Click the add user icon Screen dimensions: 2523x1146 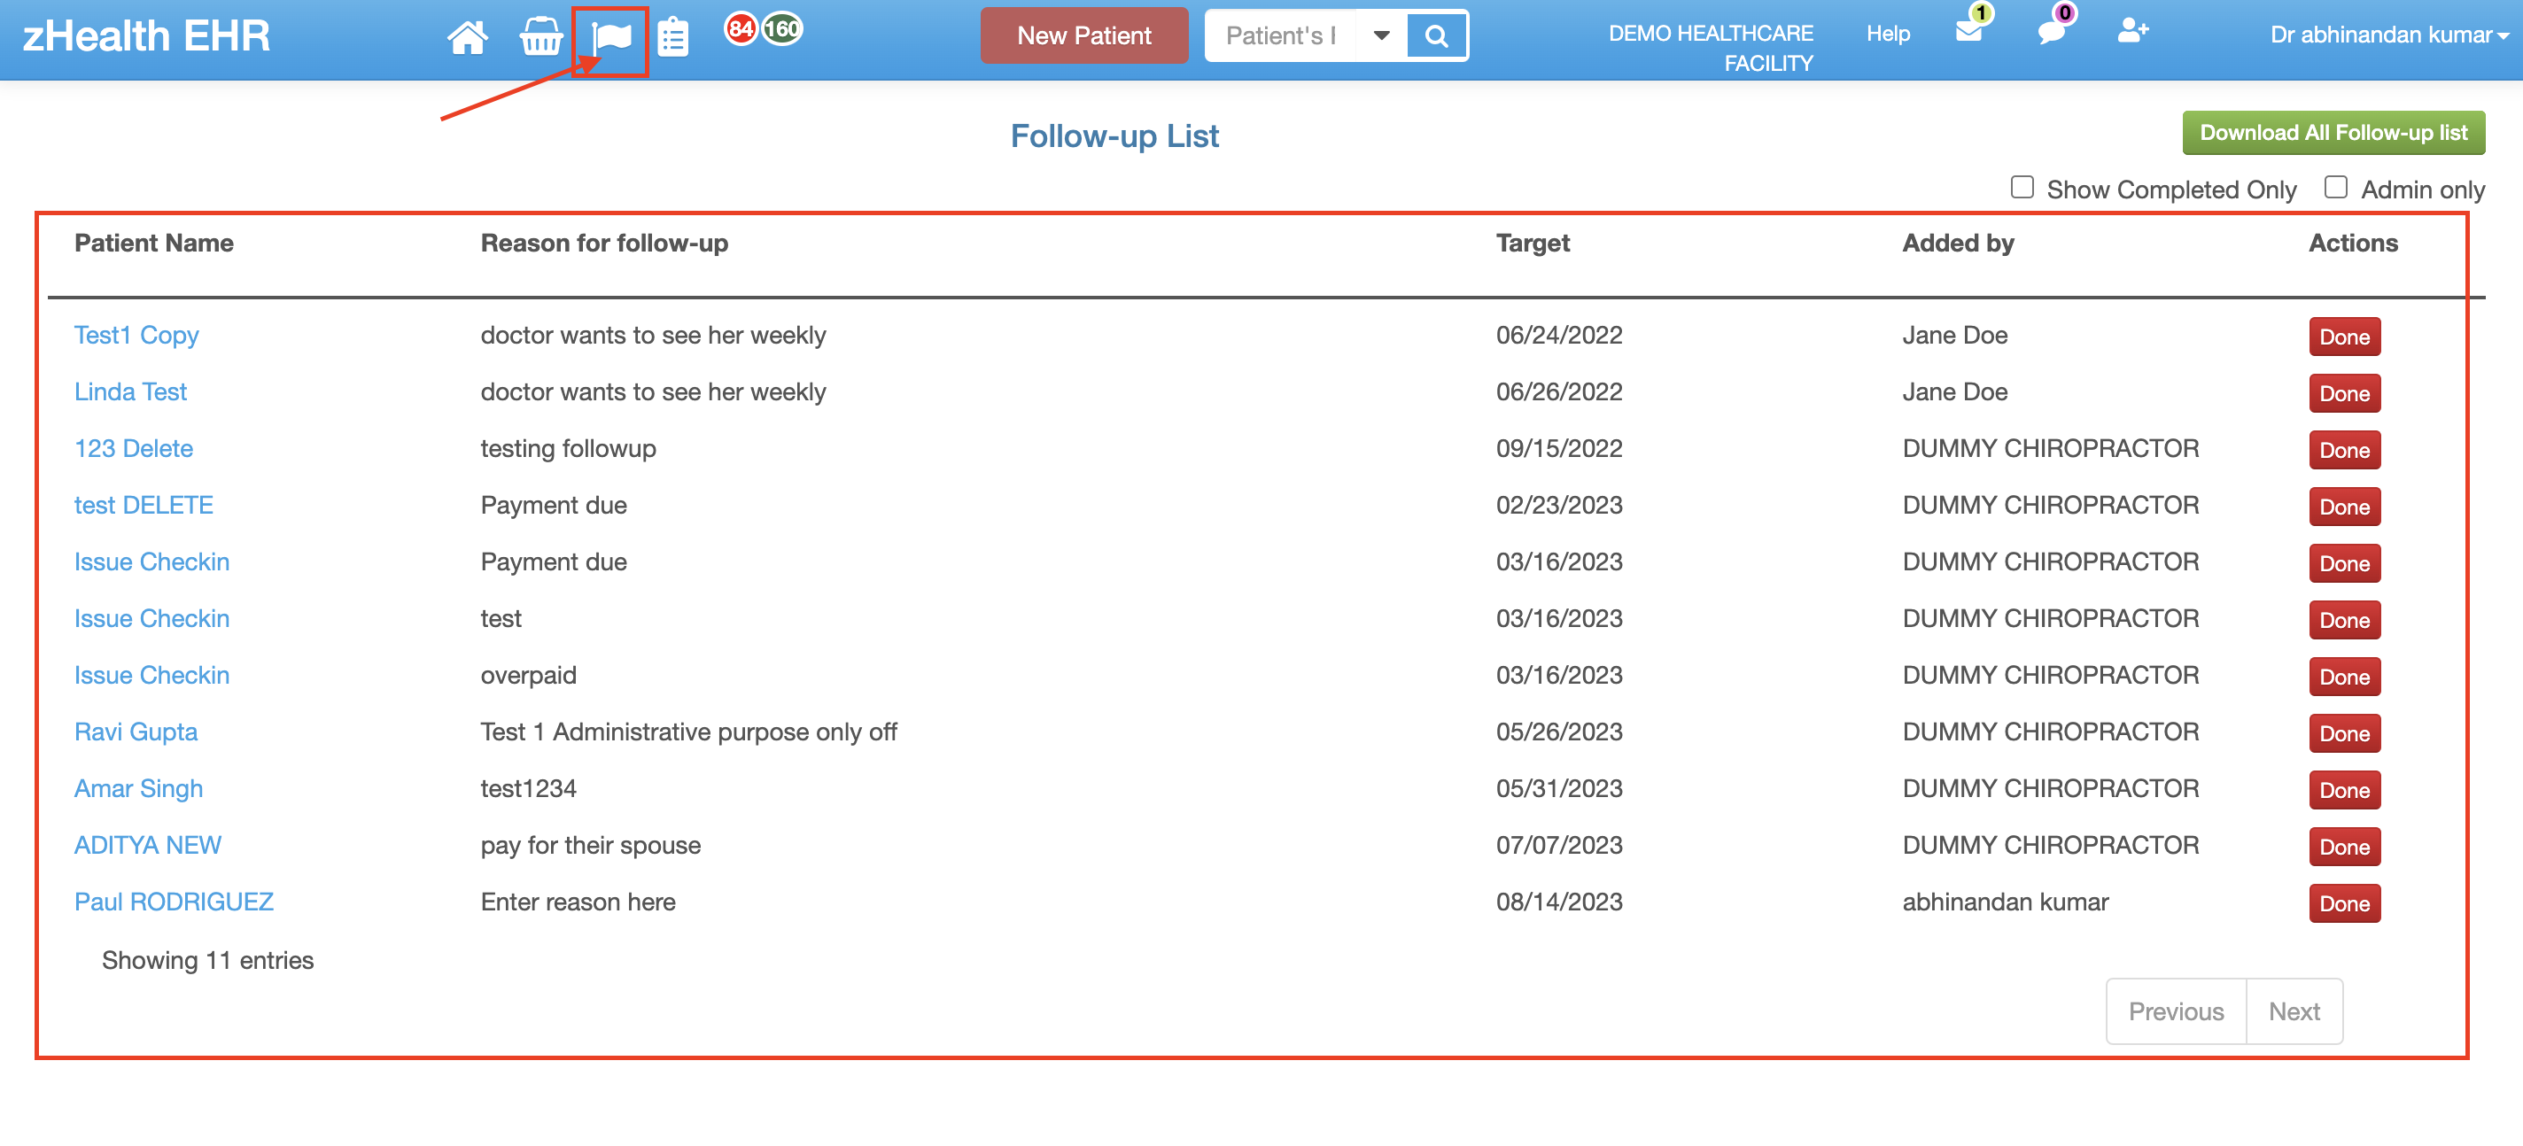pyautogui.click(x=2132, y=31)
